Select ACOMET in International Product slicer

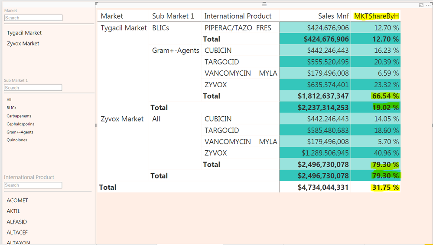17,200
